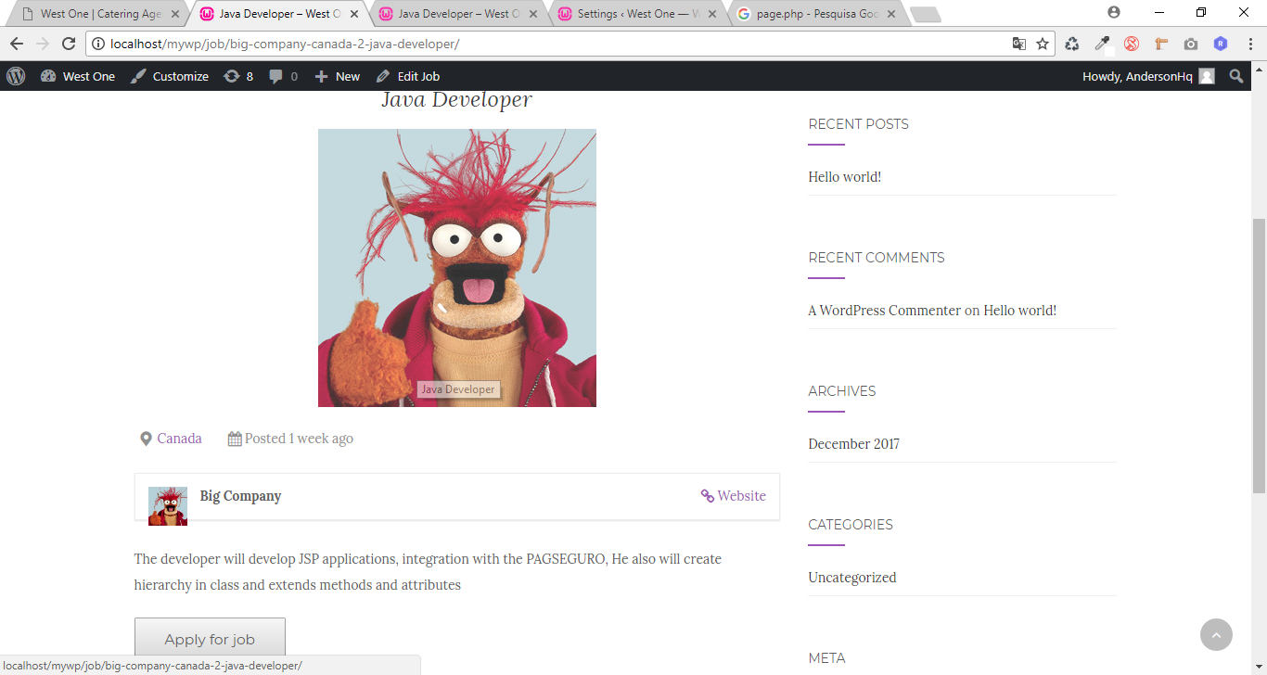Switch to the Settings West One tab

pyautogui.click(x=636, y=14)
